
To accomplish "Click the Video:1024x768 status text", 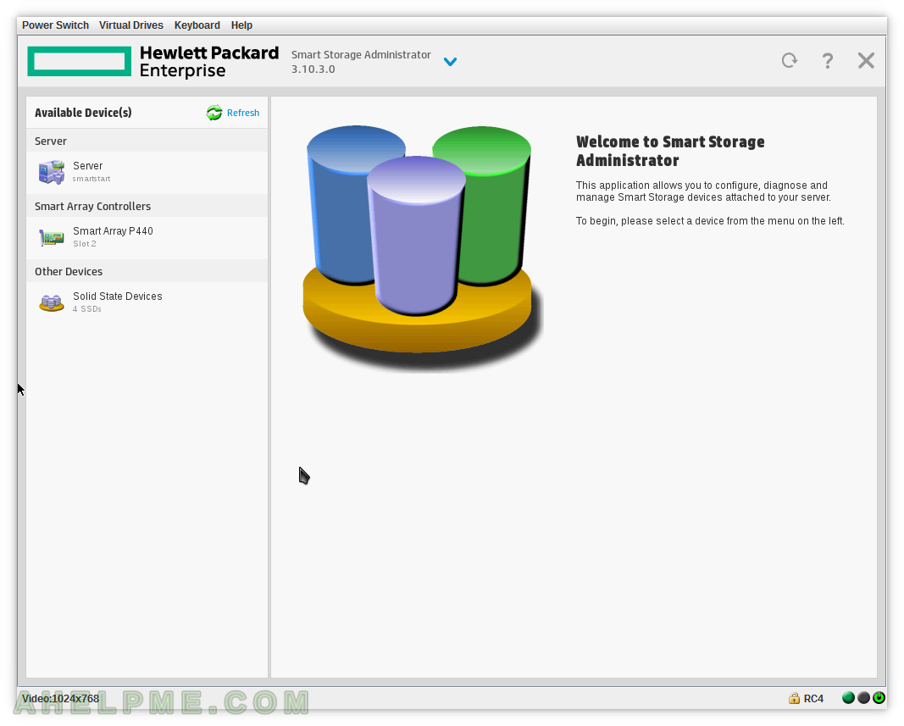I will coord(60,698).
